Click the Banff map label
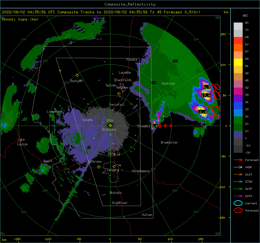The height and width of the screenshot is (243, 260). 48,161
